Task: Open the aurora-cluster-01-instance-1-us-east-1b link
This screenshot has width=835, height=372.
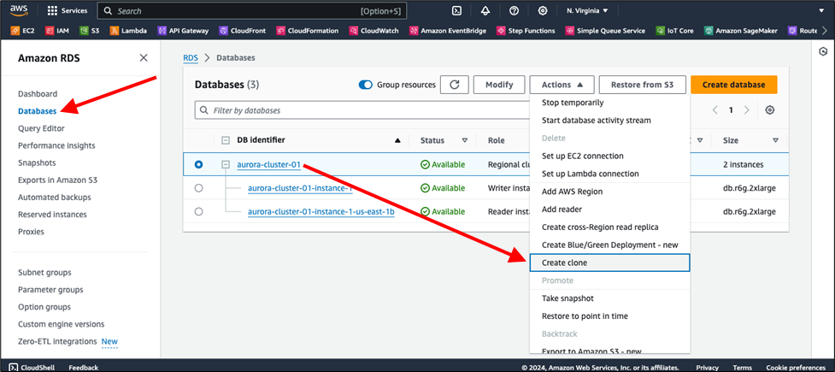Action: (x=321, y=211)
